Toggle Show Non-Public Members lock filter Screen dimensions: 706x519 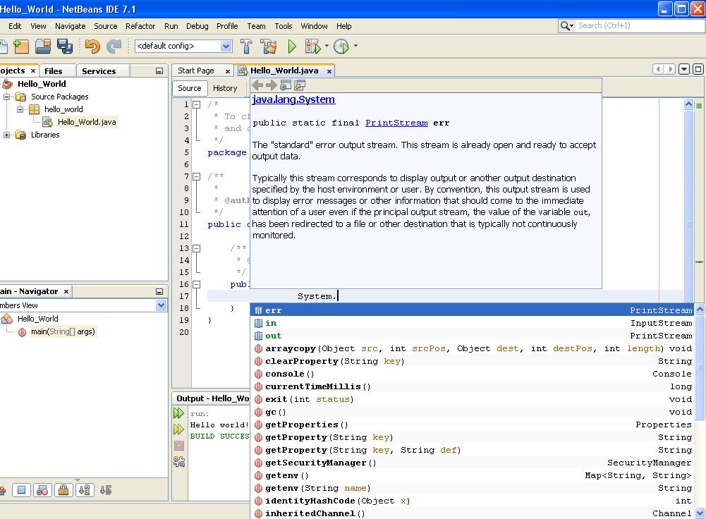point(63,490)
